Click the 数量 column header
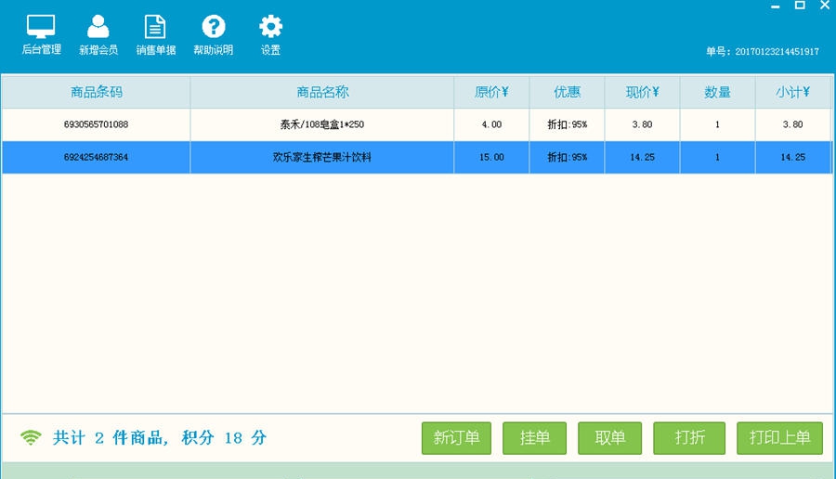This screenshot has width=836, height=479. pos(717,92)
